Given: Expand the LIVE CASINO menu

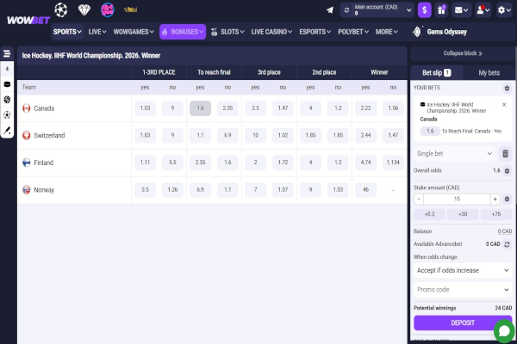Looking at the screenshot, I should coord(271,32).
